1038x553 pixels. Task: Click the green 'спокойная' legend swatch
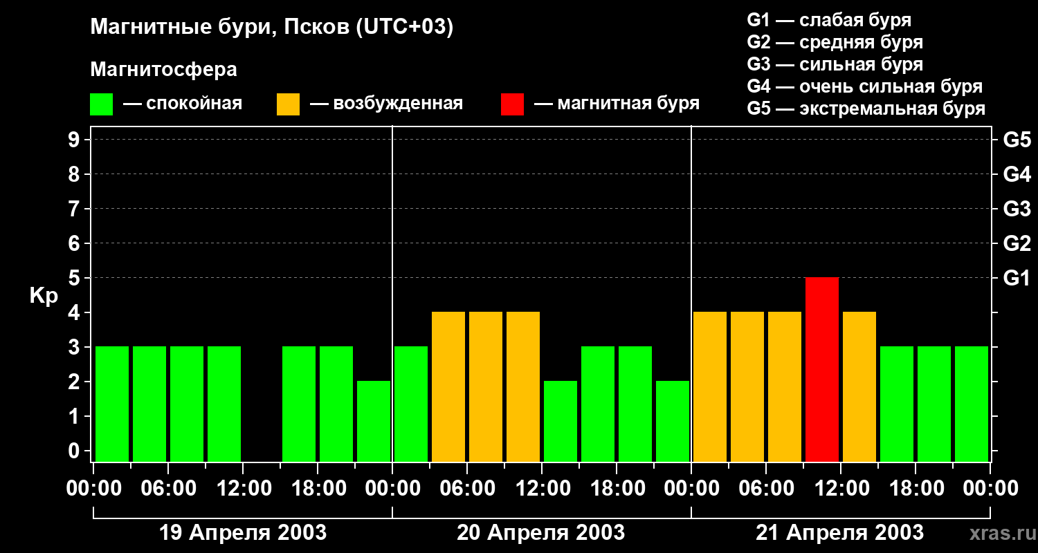101,104
